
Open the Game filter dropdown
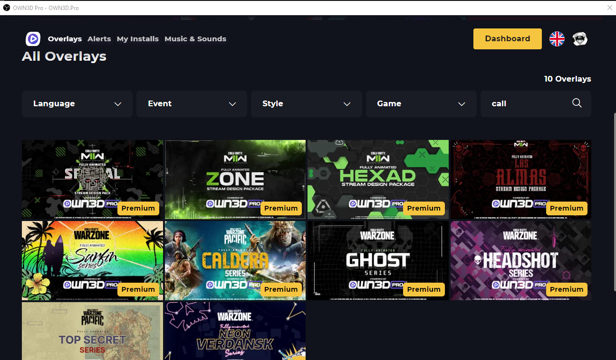click(421, 104)
